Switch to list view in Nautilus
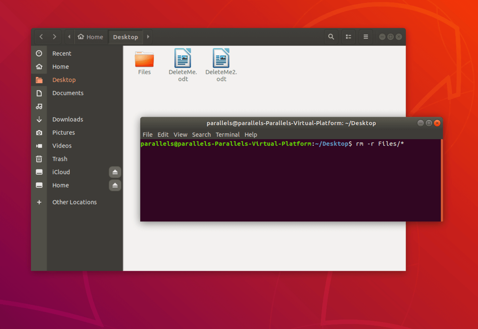 point(348,37)
